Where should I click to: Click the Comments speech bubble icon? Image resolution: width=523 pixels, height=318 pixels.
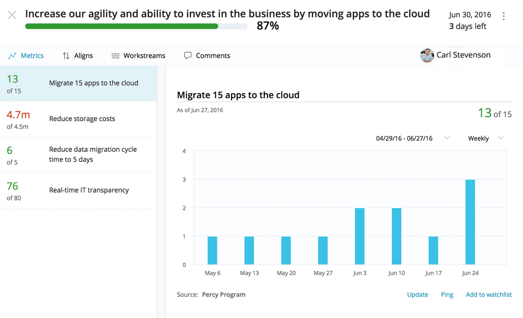click(x=188, y=56)
